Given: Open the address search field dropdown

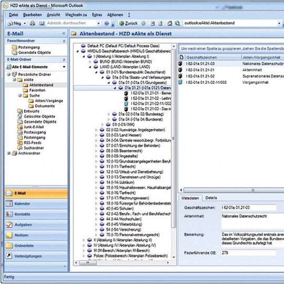Looking at the screenshot, I should point(98,23).
